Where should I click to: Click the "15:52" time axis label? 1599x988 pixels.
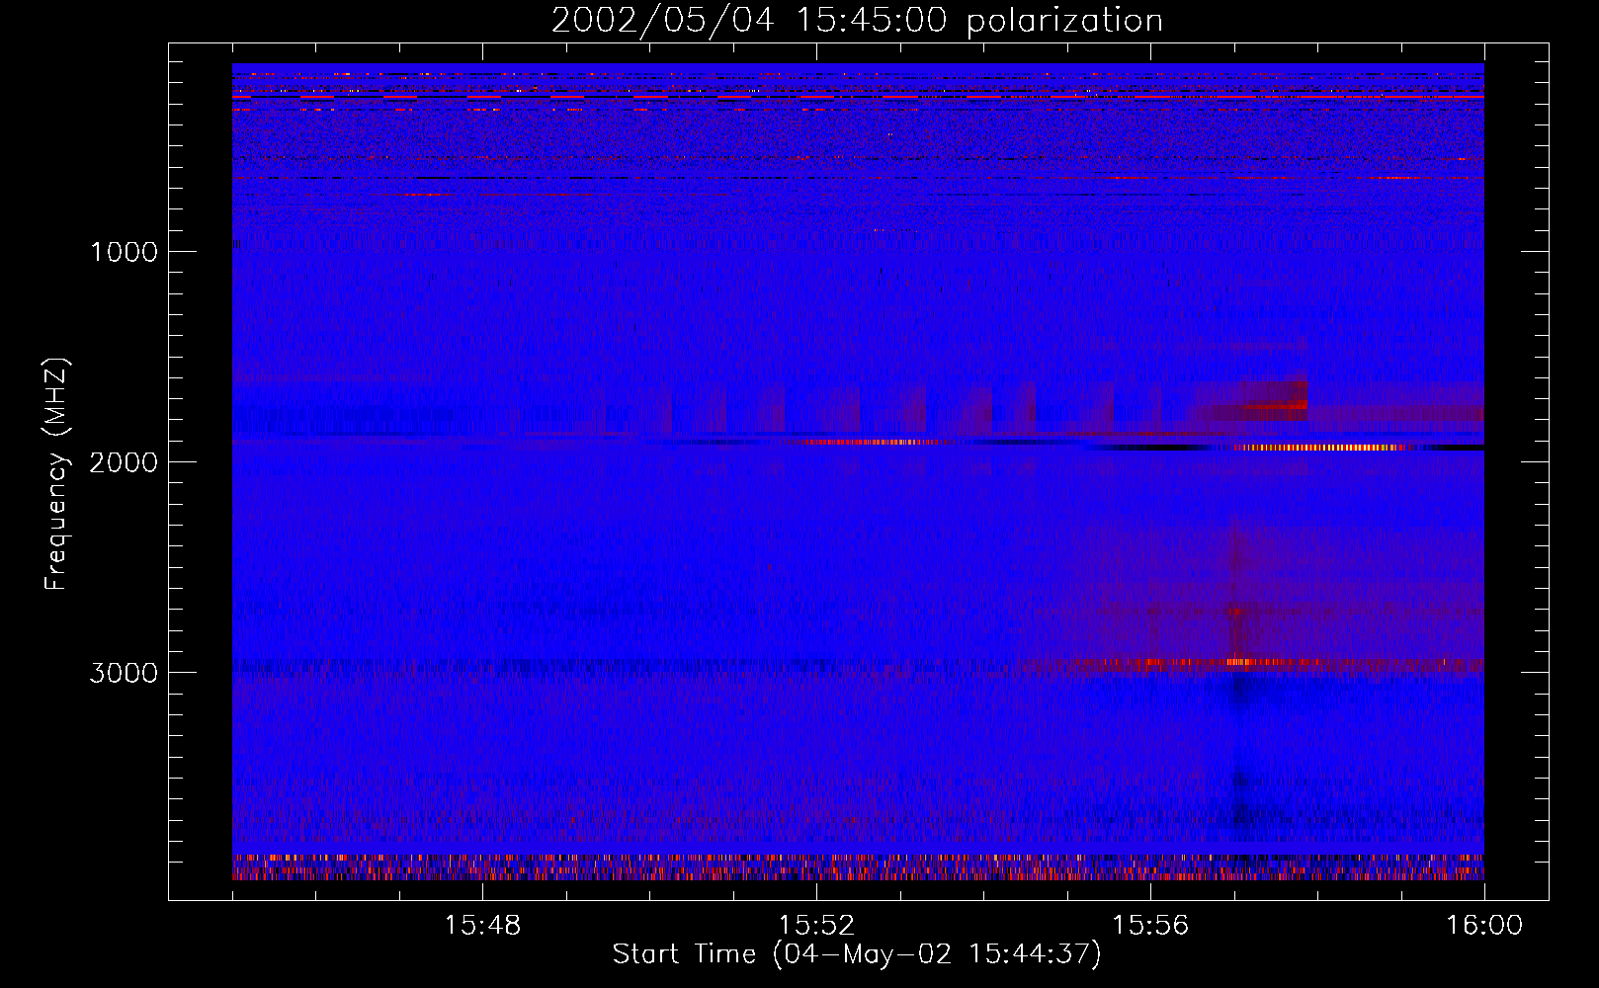click(x=816, y=926)
